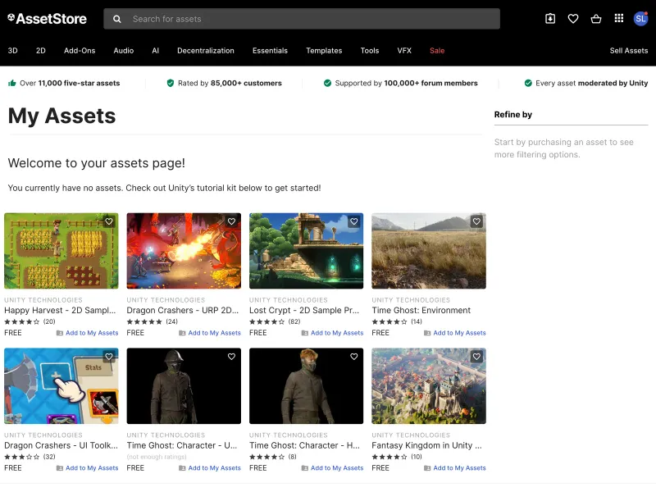Click the My Assets heading

click(61, 116)
